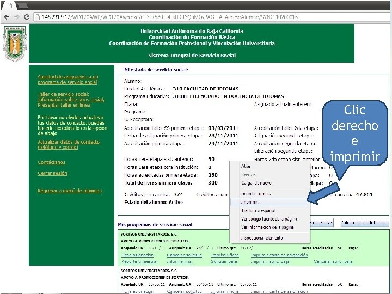Click the value 47.861
Viewport: 392px width, 294px height.
click(364, 194)
